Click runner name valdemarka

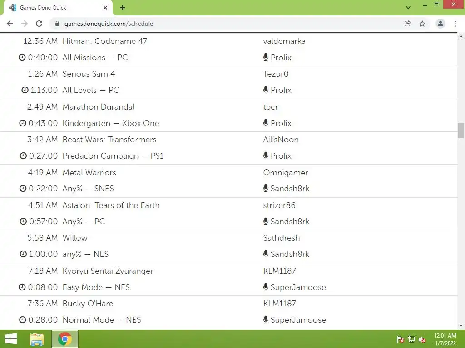click(x=284, y=41)
